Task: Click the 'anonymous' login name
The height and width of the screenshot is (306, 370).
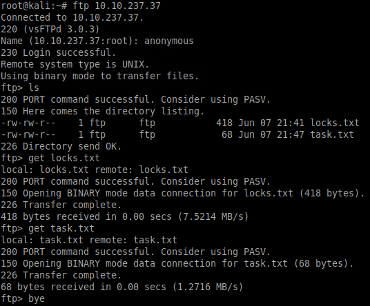Action: pos(169,41)
